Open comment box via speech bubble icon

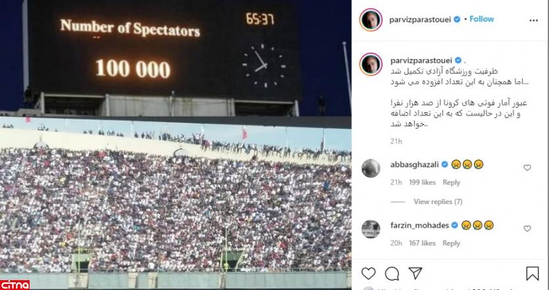pos(392,274)
